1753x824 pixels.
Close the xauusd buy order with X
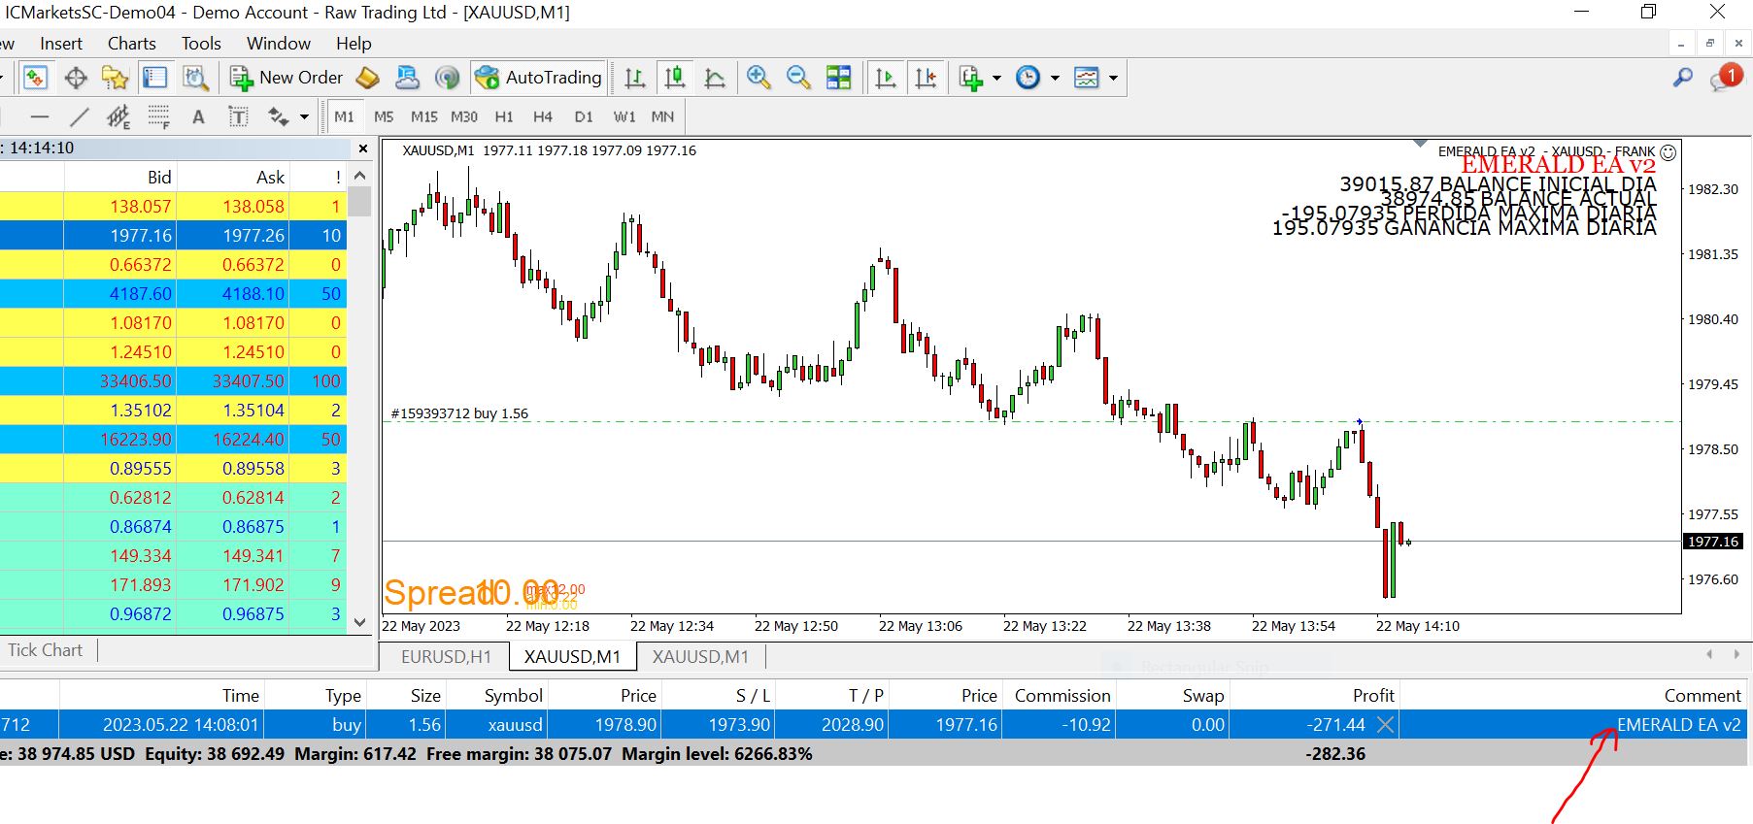(1386, 725)
